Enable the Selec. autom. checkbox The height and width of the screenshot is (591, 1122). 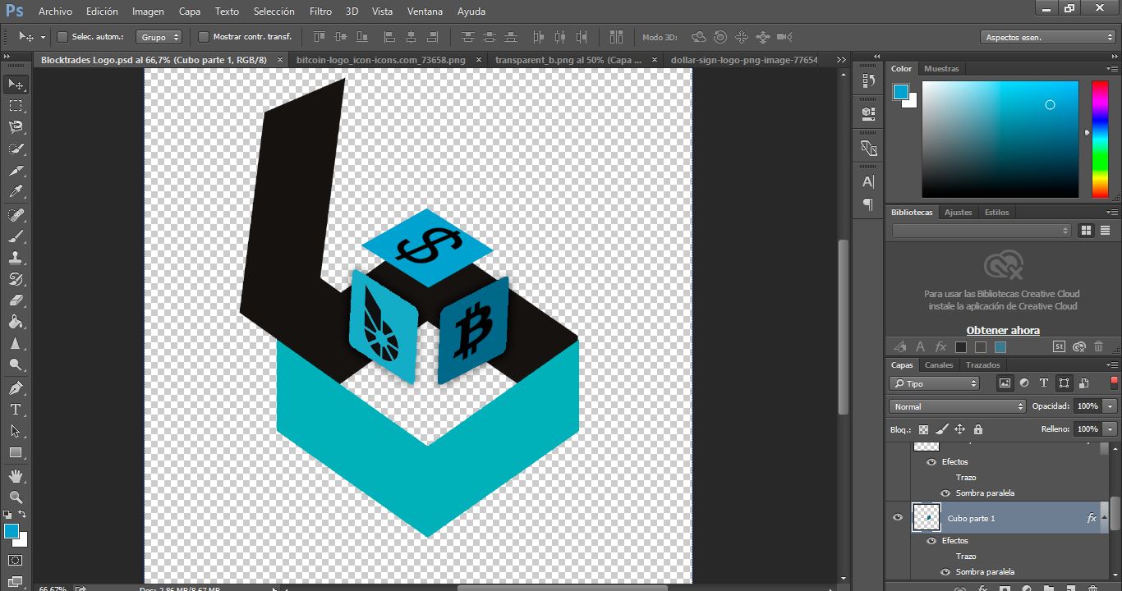pyautogui.click(x=62, y=37)
